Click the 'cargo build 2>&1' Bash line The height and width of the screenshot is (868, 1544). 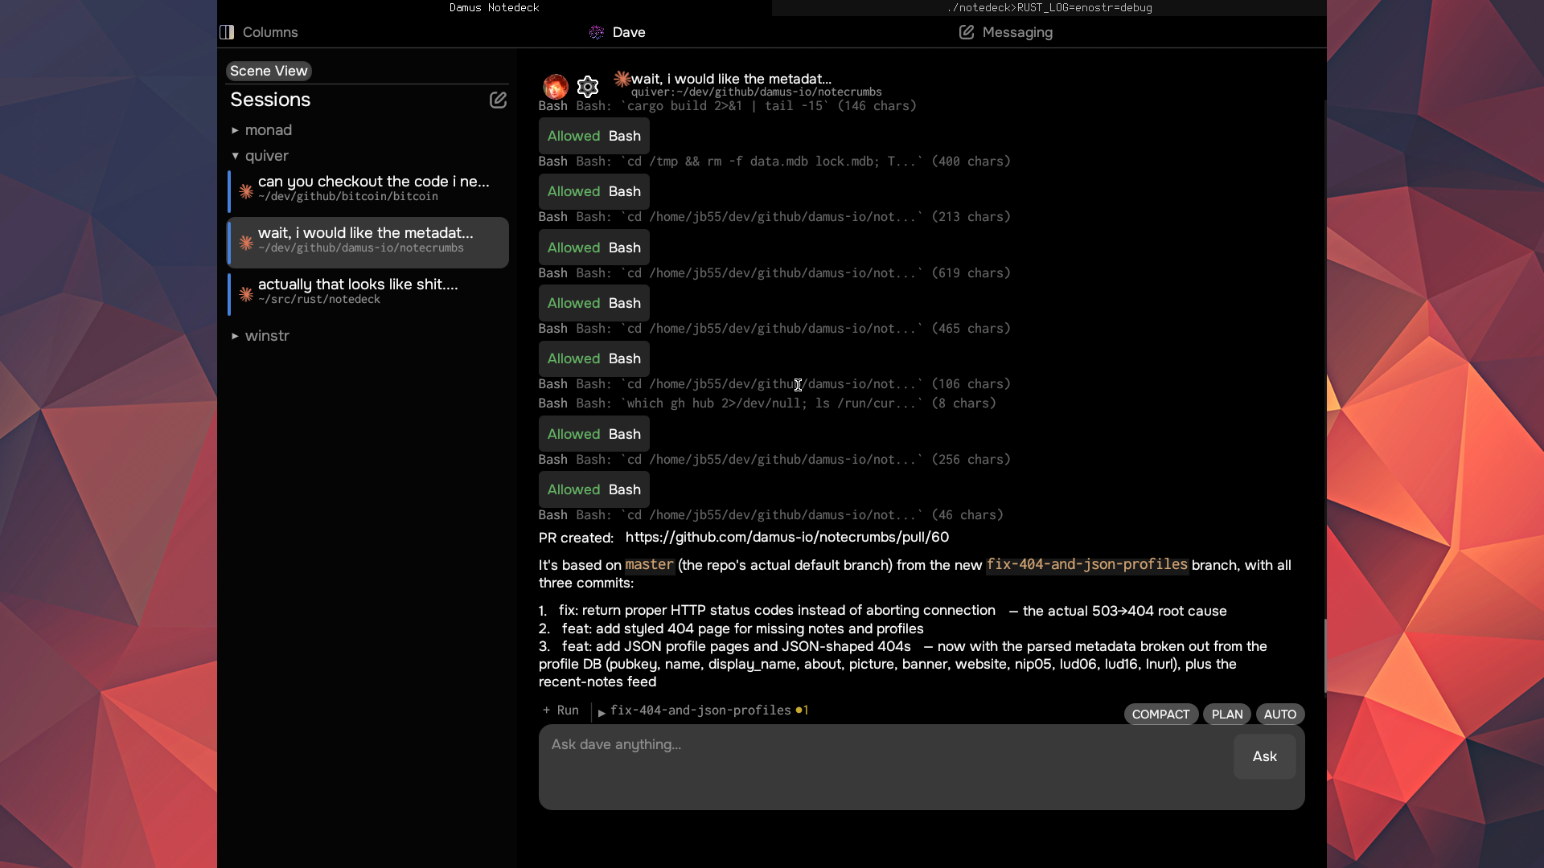728,106
